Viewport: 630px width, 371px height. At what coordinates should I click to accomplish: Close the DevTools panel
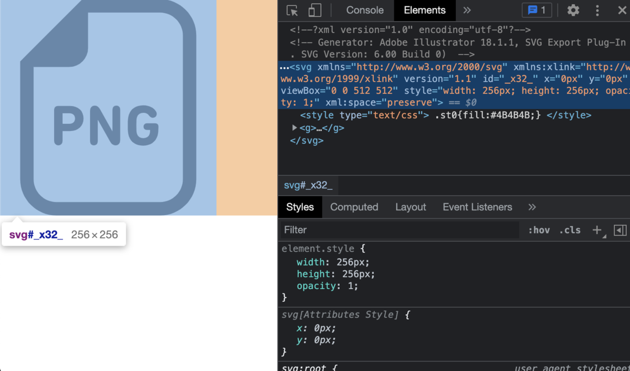click(622, 10)
